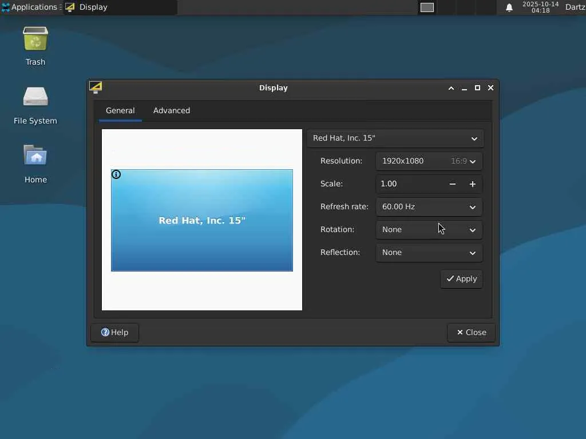Open the notifications bell in the panel
Viewport: 586px width, 439px height.
(x=509, y=7)
